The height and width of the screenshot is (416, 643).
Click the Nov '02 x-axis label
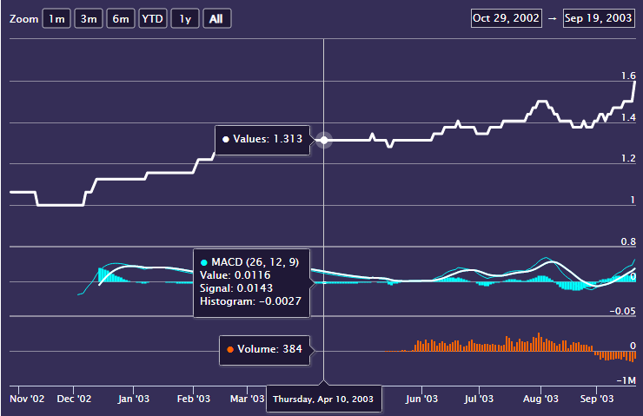coord(27,399)
